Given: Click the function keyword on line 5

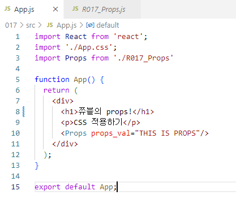Looking at the screenshot, I should pyautogui.click(x=52, y=80).
